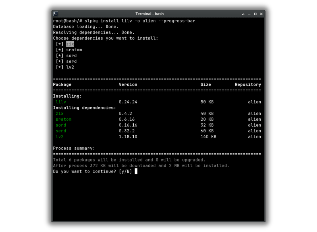Select highlighted zix entry in list
Viewport: 317px width, 232px height.
click(70, 44)
